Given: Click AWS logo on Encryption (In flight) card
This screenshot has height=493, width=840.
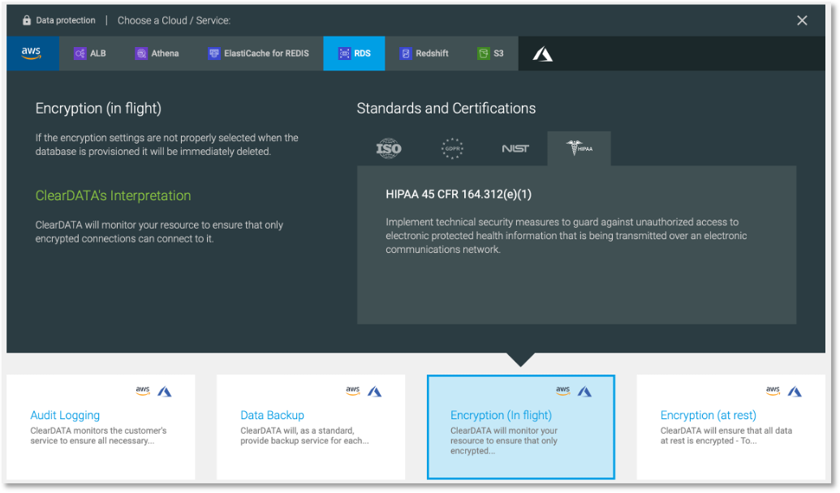Looking at the screenshot, I should pos(563,391).
